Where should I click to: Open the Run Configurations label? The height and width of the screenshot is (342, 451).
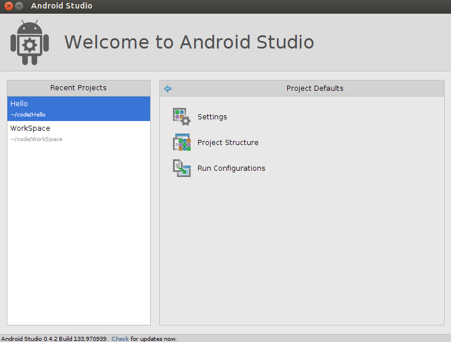(231, 168)
